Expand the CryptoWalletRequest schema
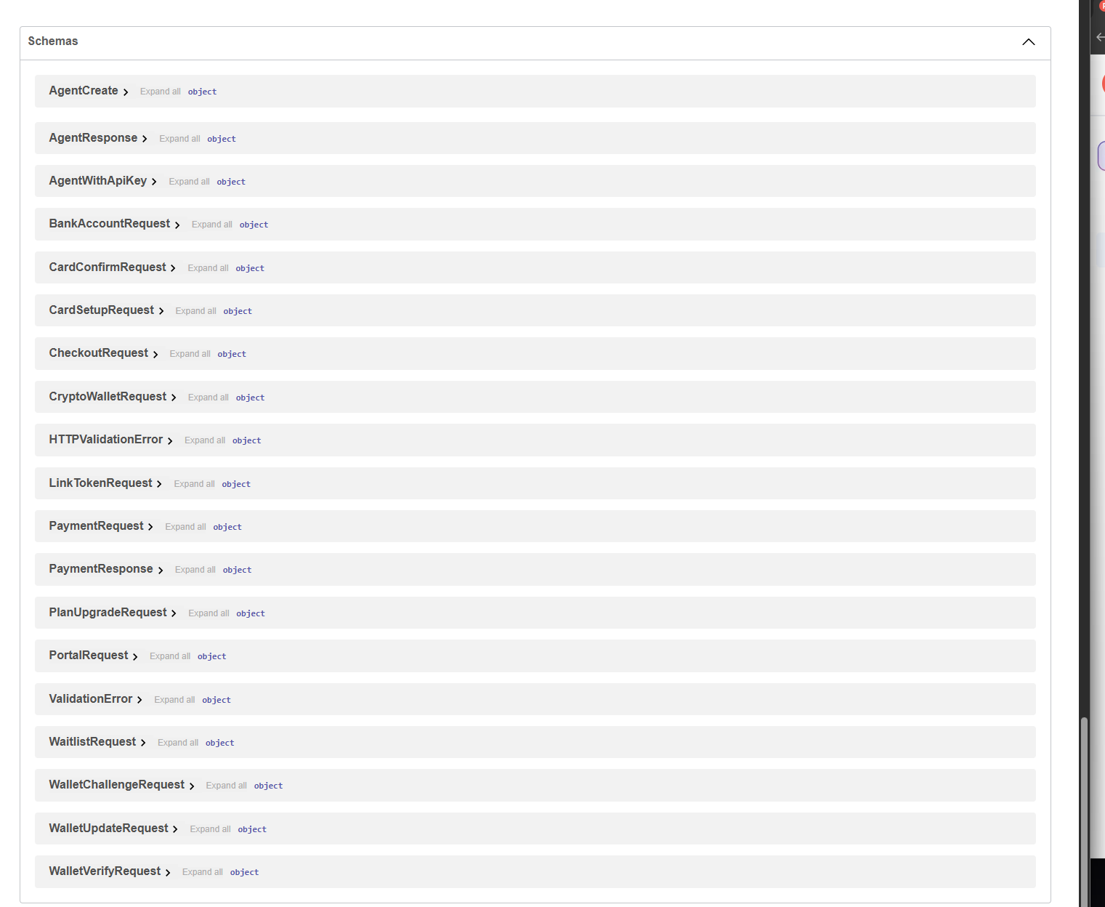 108,397
